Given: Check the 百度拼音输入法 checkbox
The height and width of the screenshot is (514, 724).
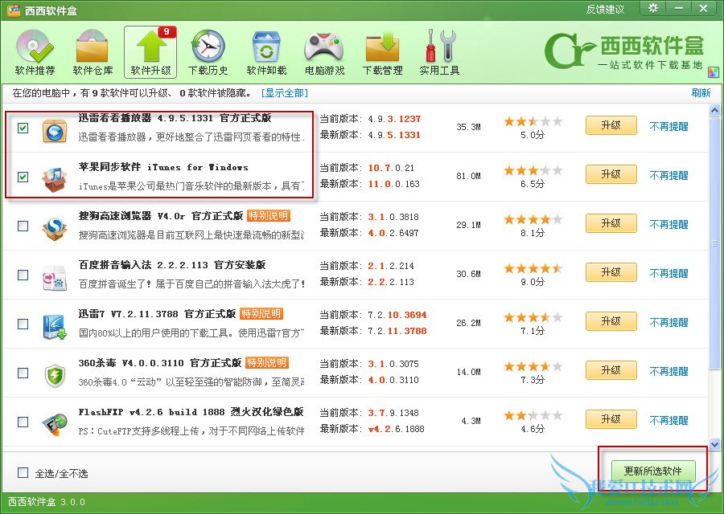Looking at the screenshot, I should tap(23, 275).
